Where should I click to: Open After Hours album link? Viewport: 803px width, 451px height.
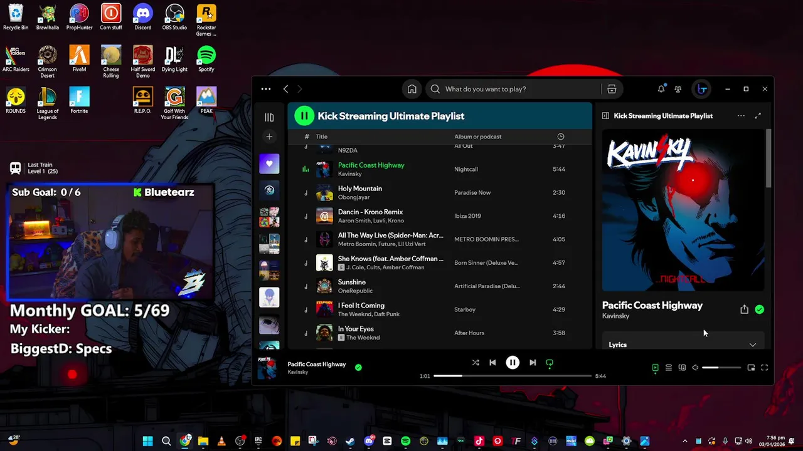tap(469, 333)
